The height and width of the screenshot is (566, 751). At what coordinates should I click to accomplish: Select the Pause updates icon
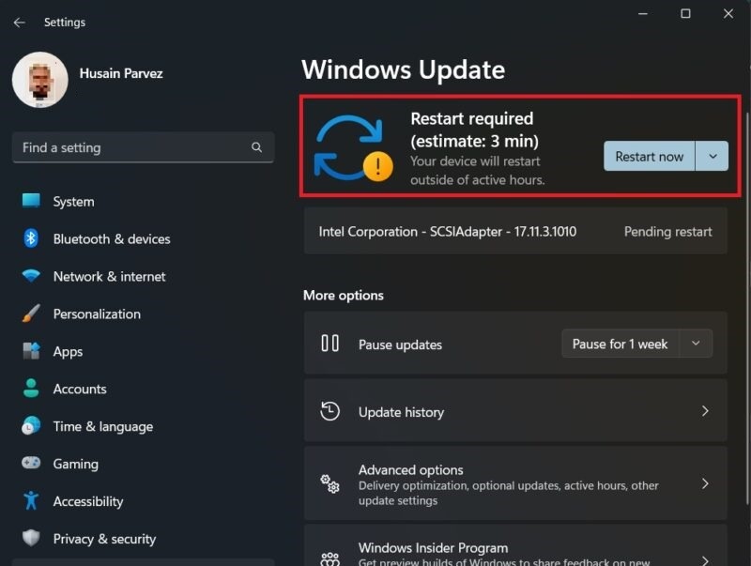point(330,344)
